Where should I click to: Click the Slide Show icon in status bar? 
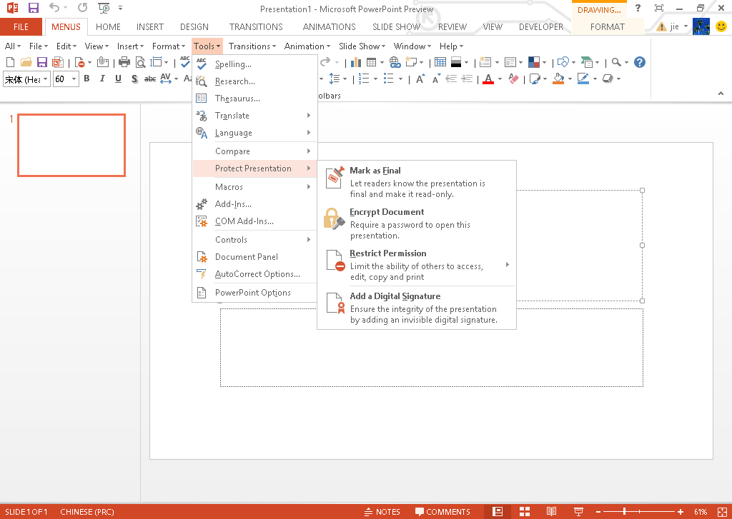578,512
